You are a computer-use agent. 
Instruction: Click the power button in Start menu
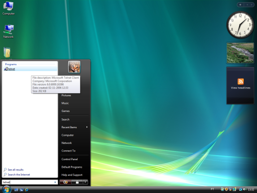(65, 182)
